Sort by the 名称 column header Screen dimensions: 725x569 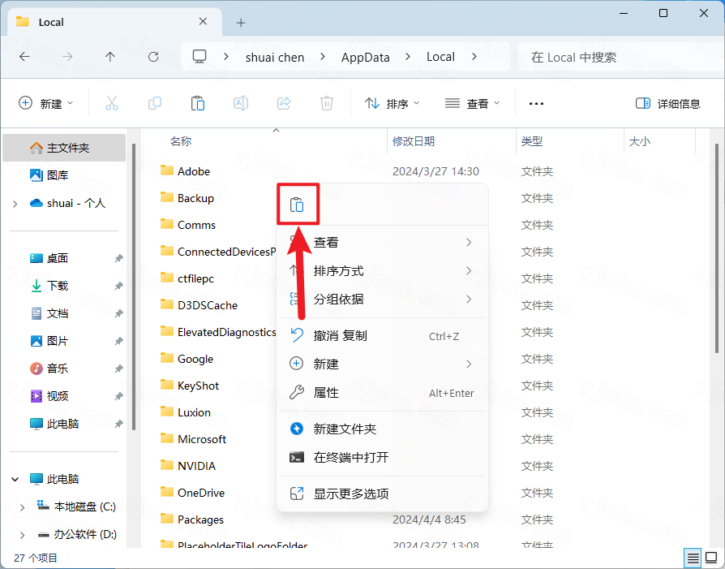click(x=180, y=141)
